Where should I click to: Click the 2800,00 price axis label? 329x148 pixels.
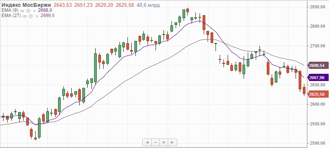[318, 26]
